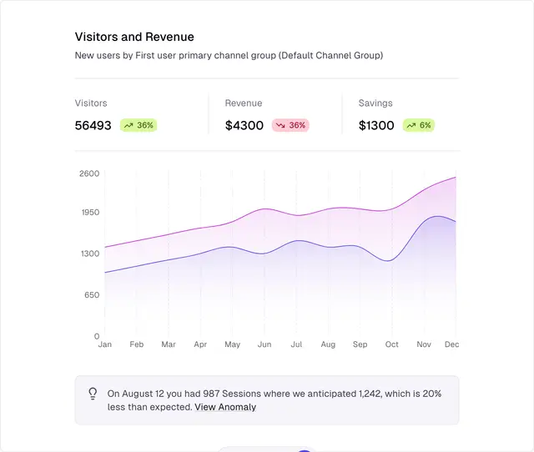534x452 pixels.
Task: Click the Revenue metric label
Action: (244, 103)
